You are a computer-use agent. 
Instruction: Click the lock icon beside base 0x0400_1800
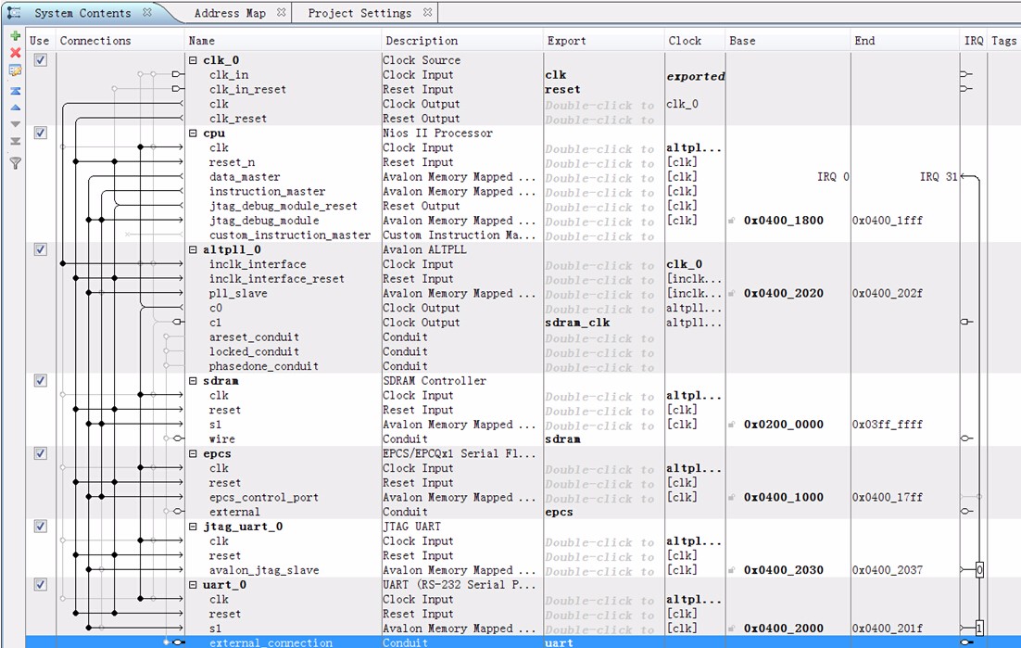coord(732,221)
